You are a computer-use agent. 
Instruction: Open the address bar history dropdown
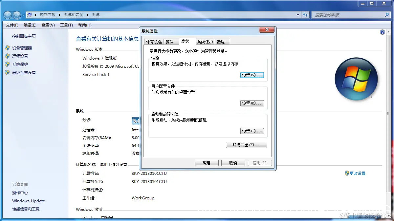[298, 15]
